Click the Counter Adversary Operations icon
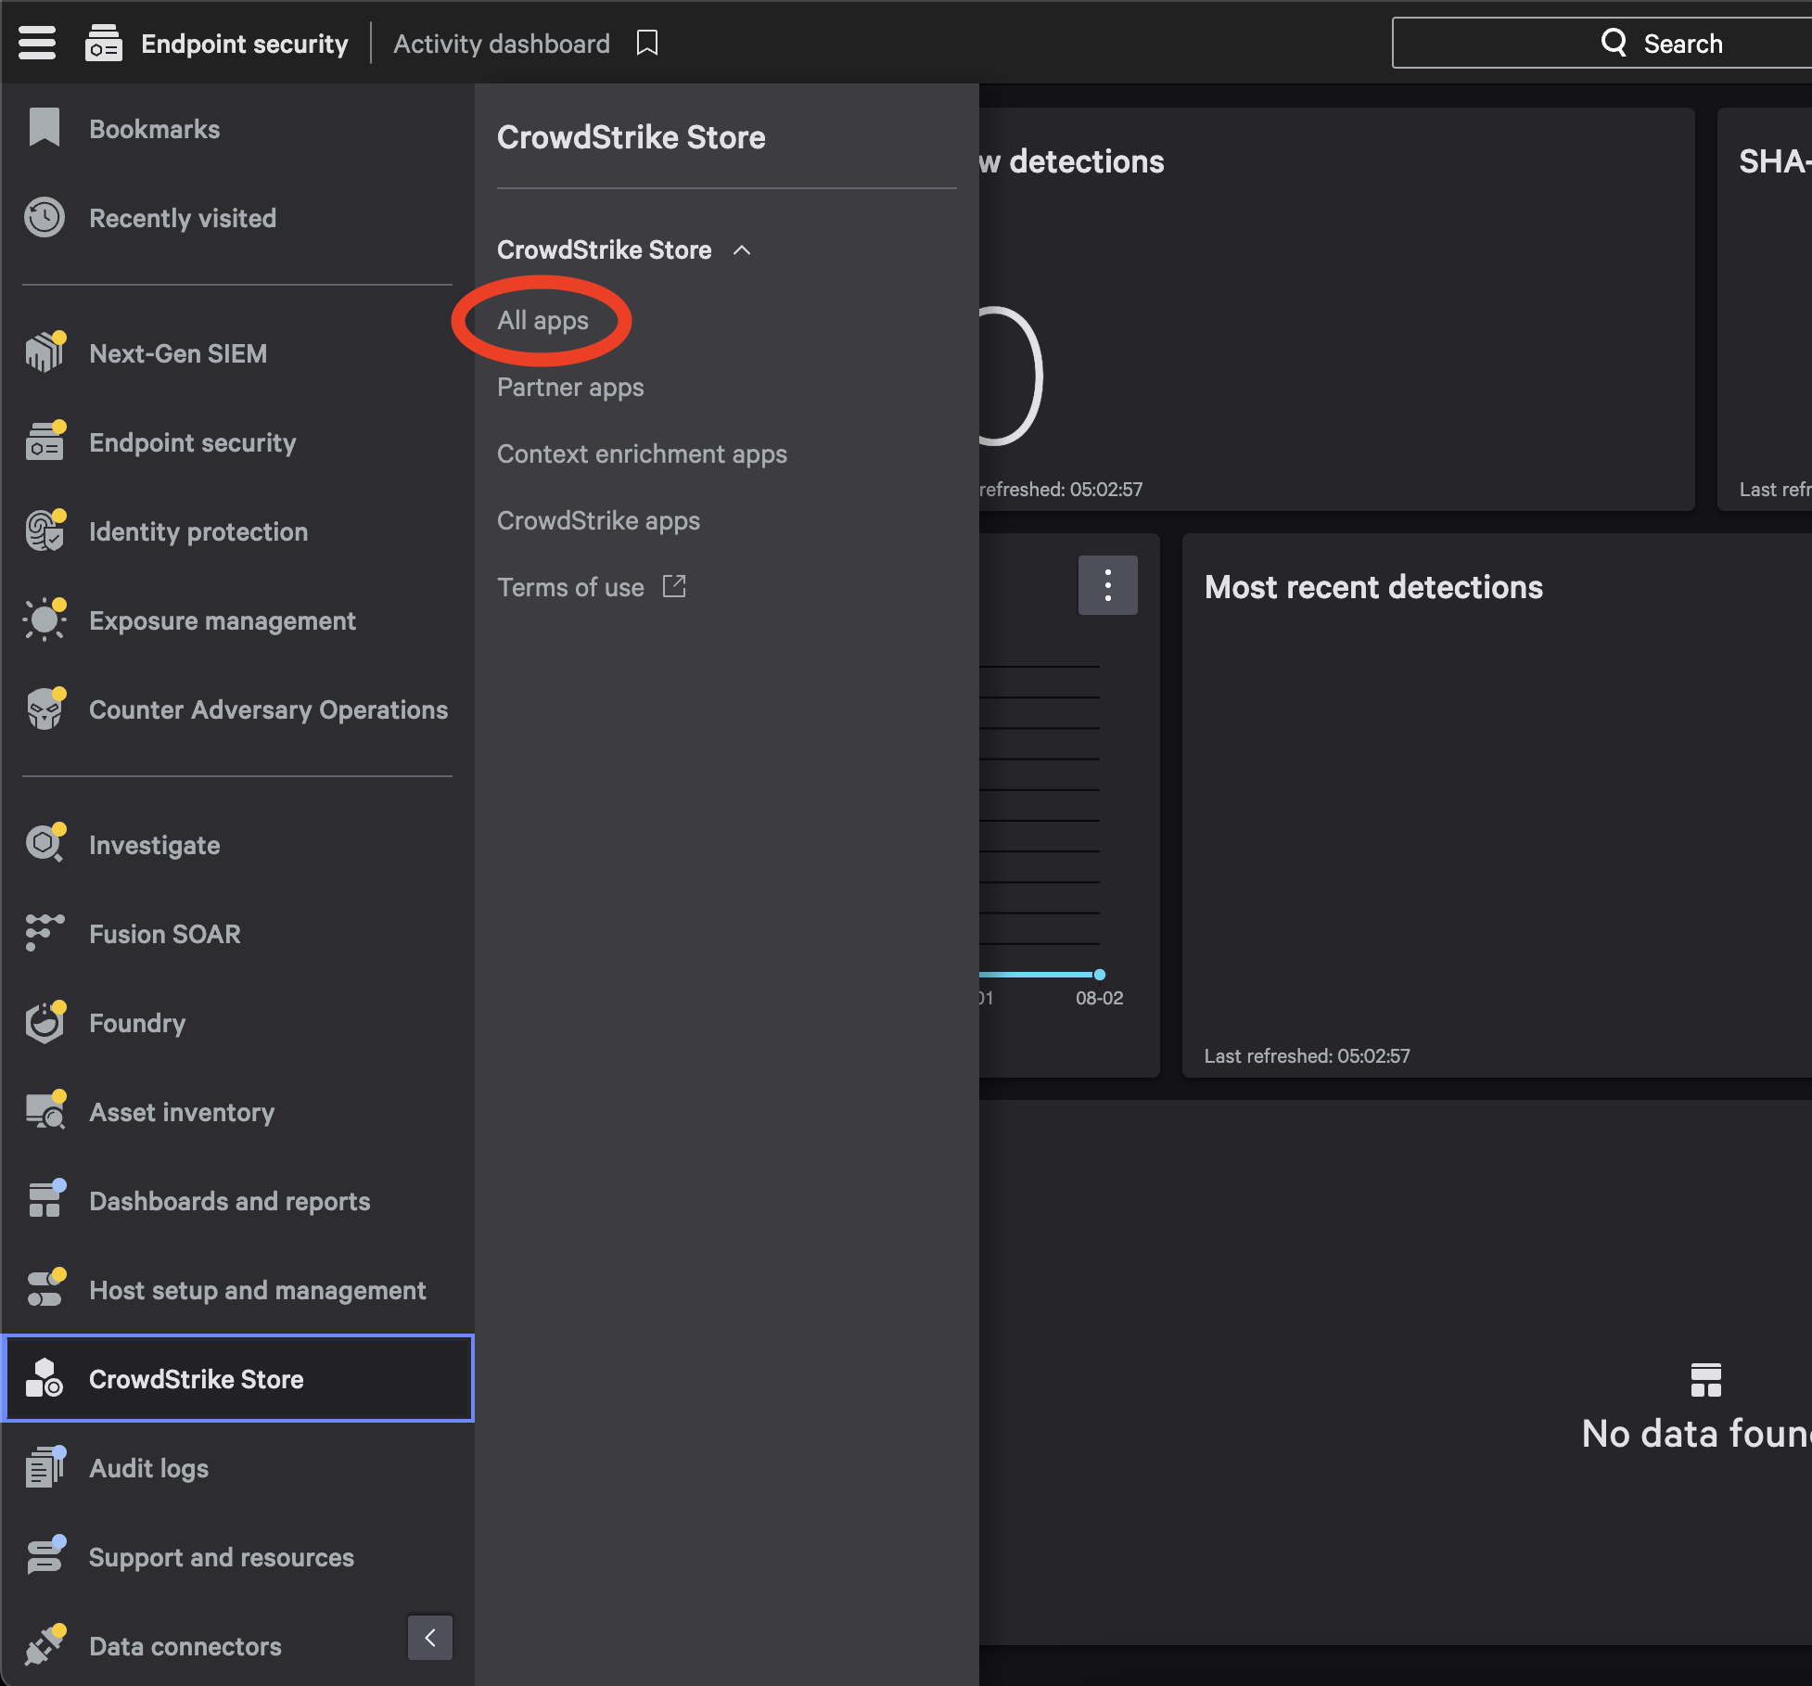1812x1686 pixels. click(x=45, y=709)
